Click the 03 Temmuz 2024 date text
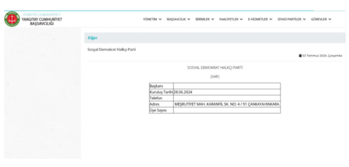This screenshot has width=349, height=167. 322,55
